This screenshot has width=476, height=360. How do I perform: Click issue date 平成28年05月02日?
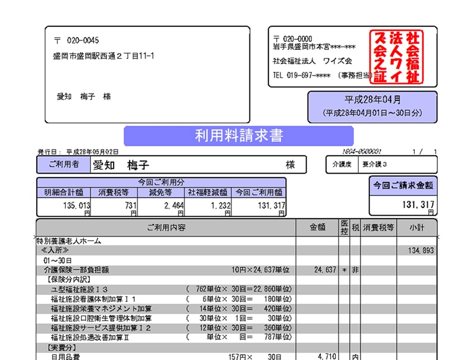click(x=92, y=152)
